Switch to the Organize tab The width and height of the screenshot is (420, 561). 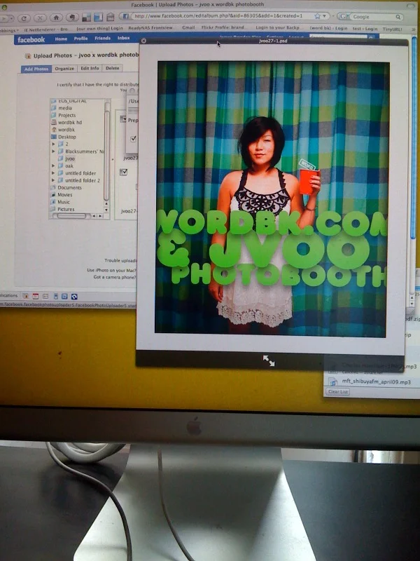(64, 68)
